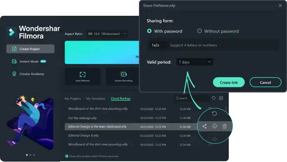The image size is (287, 162).
Task: Toggle 'Show this window when Filmora launches'
Action: [x=67, y=156]
